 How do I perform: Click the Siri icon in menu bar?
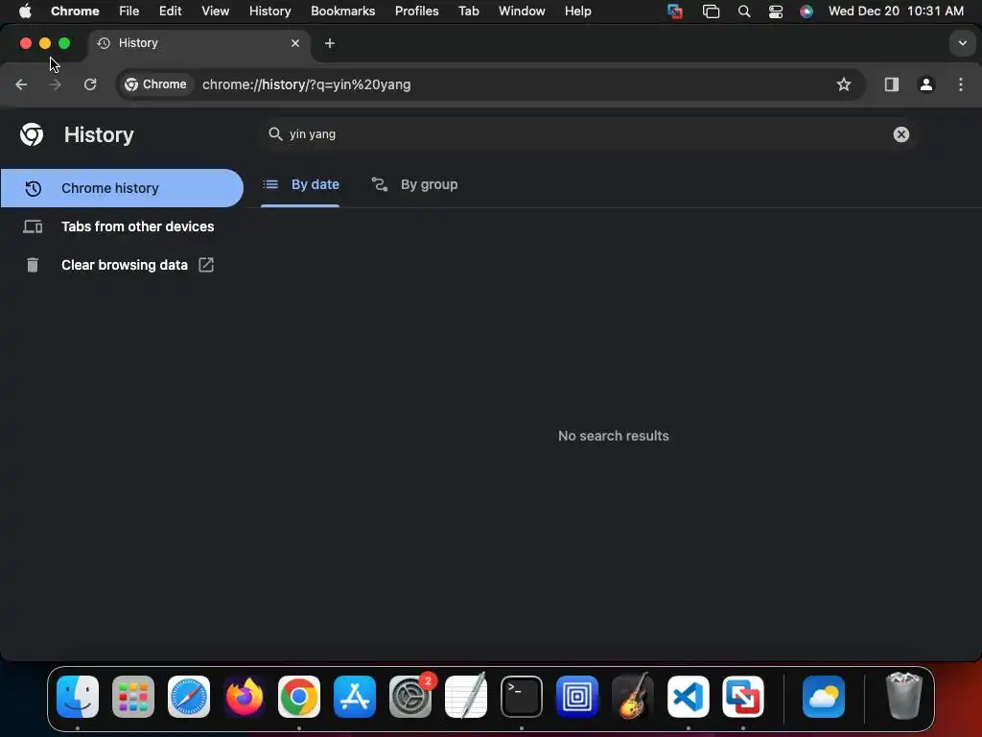(x=806, y=12)
